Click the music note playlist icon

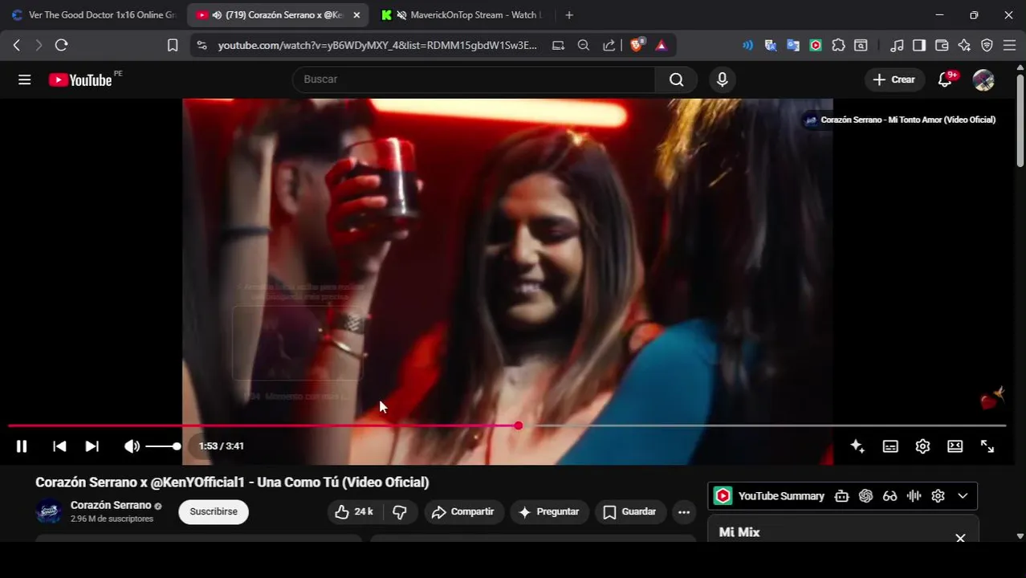(898, 46)
